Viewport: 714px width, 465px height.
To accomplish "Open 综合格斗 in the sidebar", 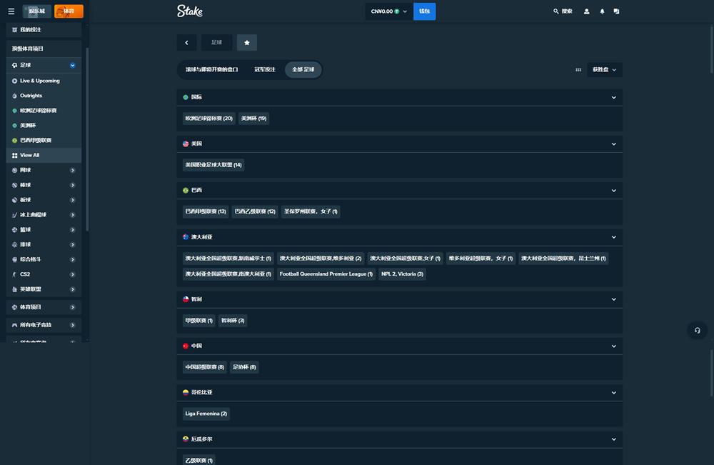I will point(44,259).
